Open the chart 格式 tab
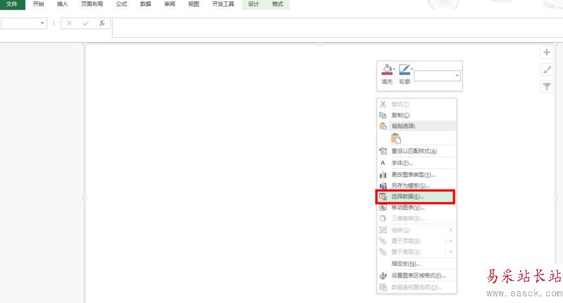The width and height of the screenshot is (563, 303). click(x=277, y=5)
